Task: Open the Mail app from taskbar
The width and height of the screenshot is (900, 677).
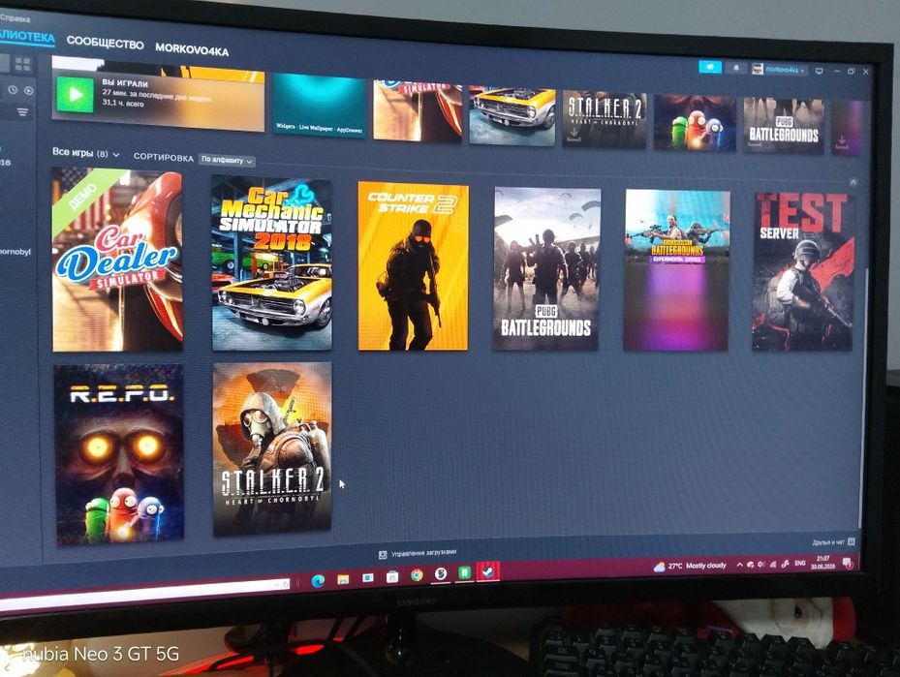Action: [367, 578]
